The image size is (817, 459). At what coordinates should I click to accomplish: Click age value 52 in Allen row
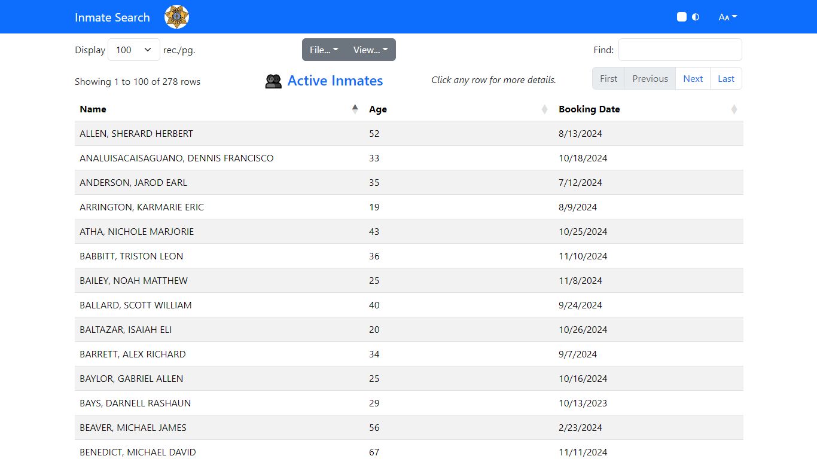tap(374, 133)
